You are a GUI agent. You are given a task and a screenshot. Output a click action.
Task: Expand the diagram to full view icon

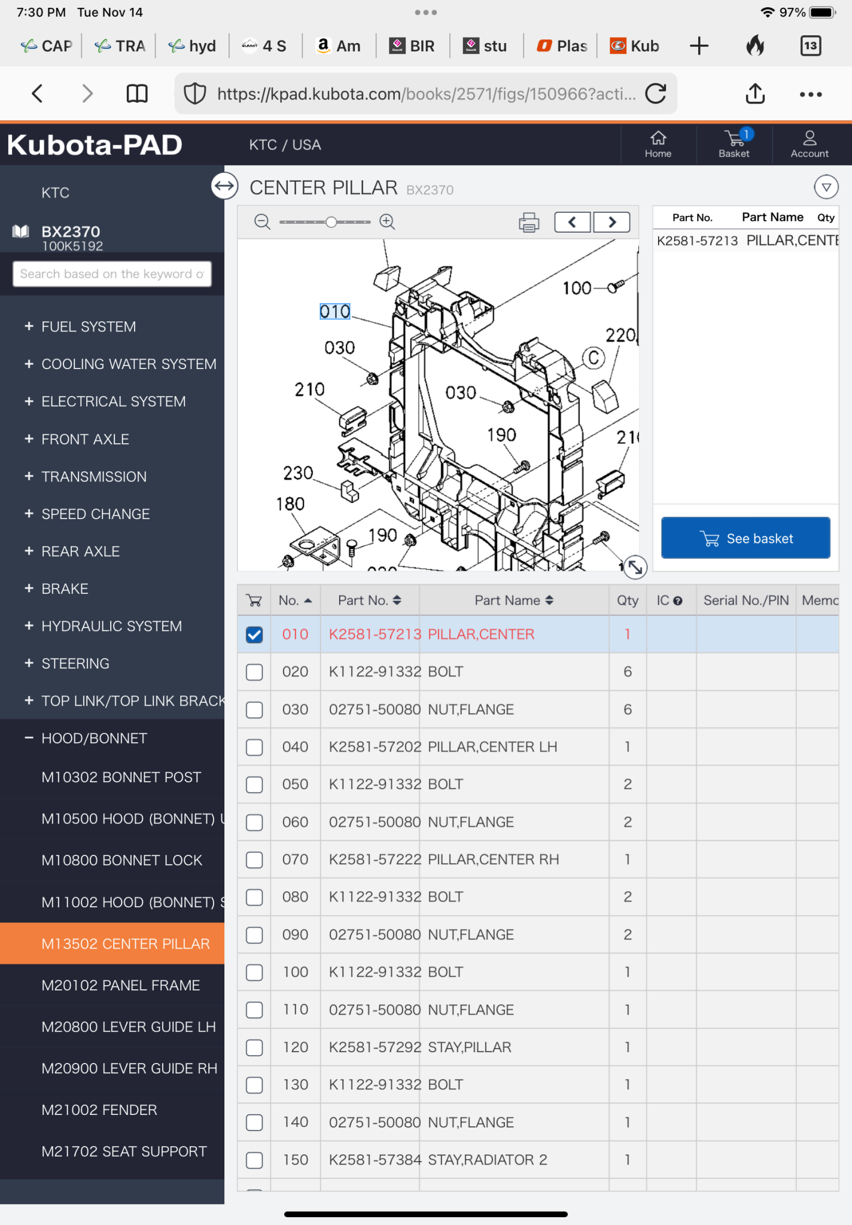[x=635, y=566]
